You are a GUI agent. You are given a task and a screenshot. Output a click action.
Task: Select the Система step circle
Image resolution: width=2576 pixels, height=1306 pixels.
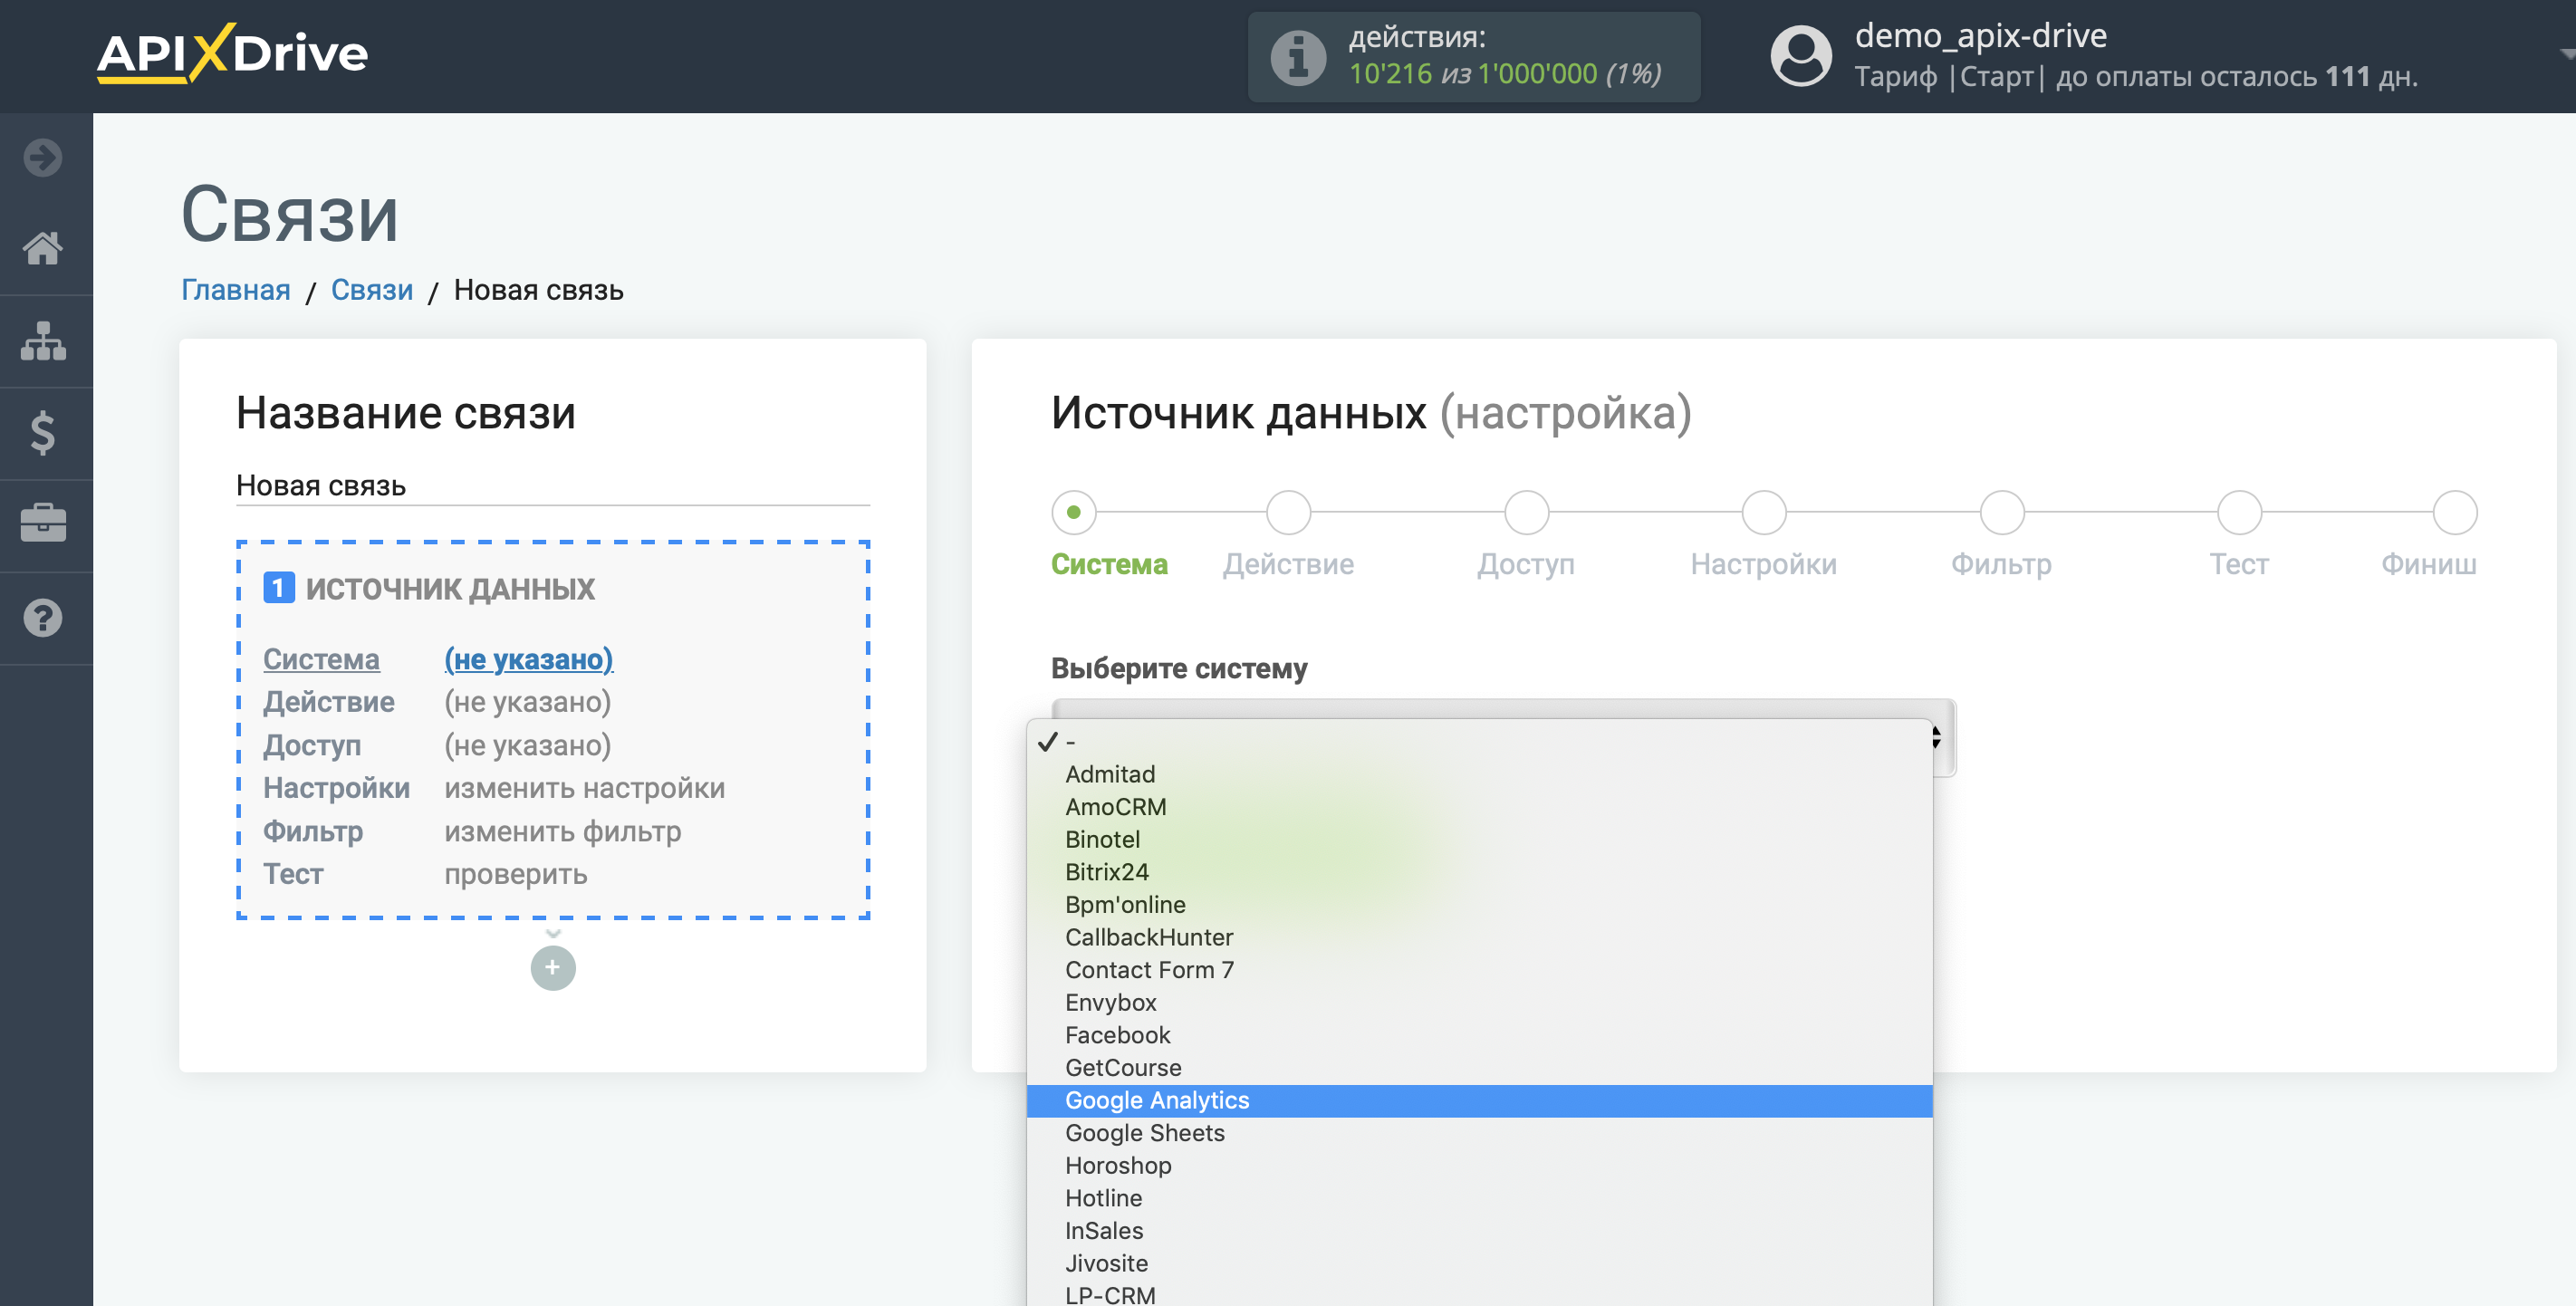tap(1074, 512)
